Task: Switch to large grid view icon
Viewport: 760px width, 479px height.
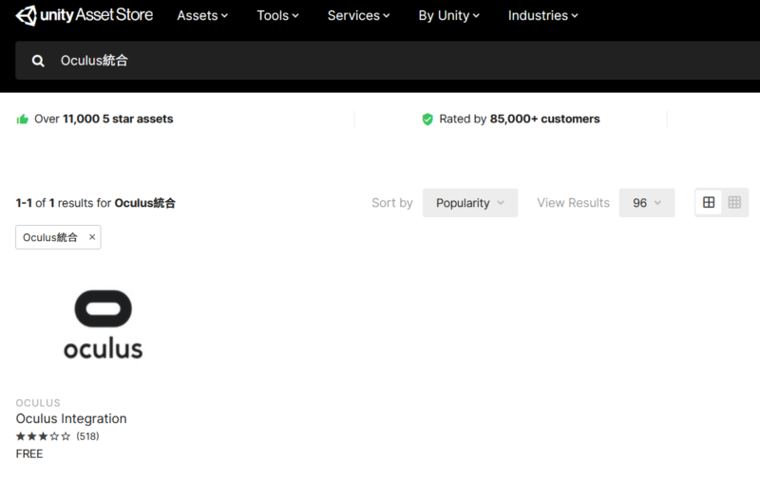Action: click(x=708, y=202)
